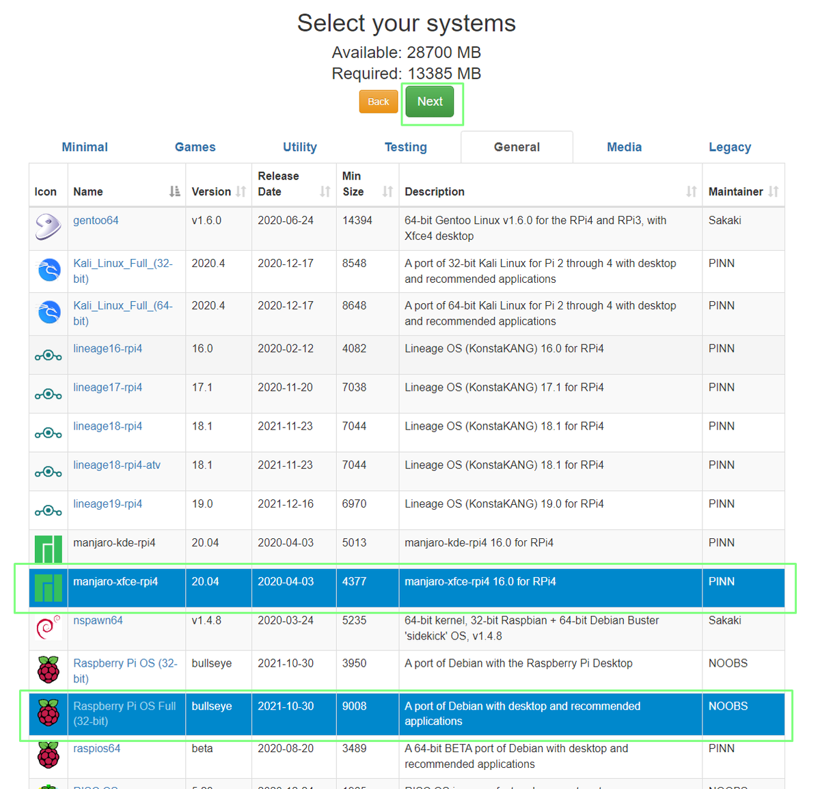Switch to the Games tab
This screenshot has height=789, width=820.
195,147
